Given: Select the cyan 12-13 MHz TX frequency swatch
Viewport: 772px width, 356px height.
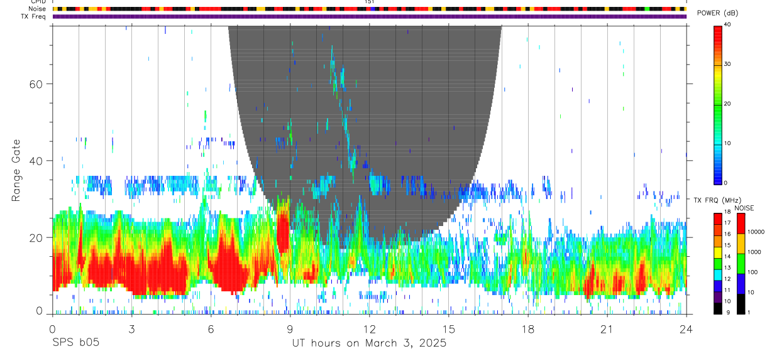Looking at the screenshot, I should (718, 275).
